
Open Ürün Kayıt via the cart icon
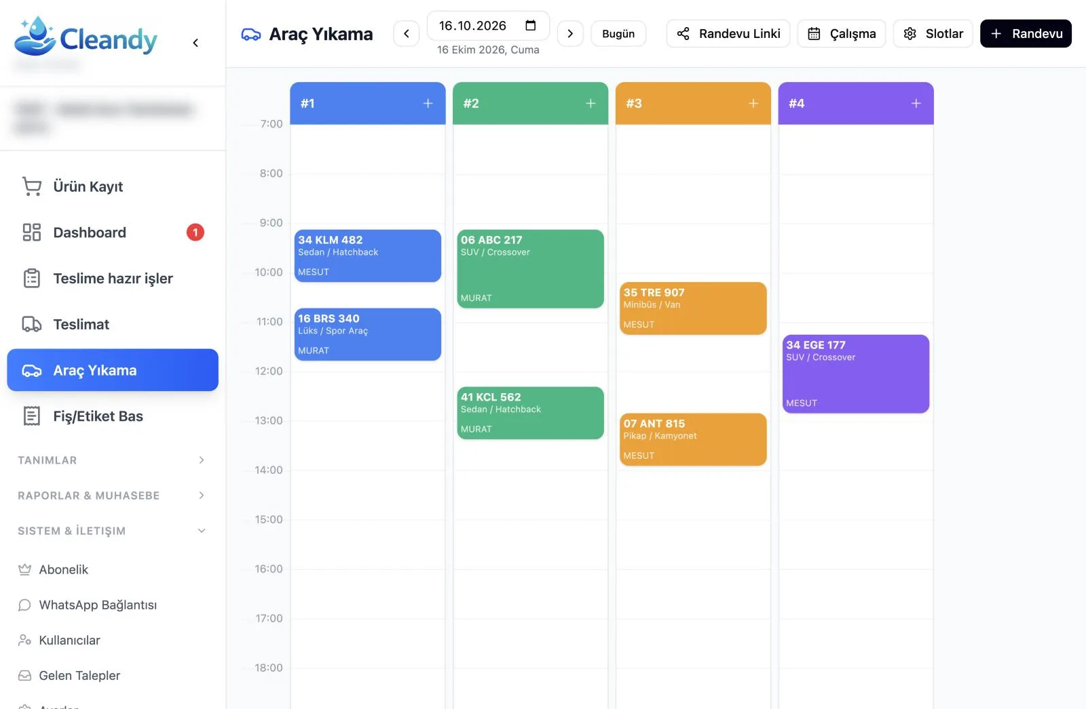click(x=32, y=186)
